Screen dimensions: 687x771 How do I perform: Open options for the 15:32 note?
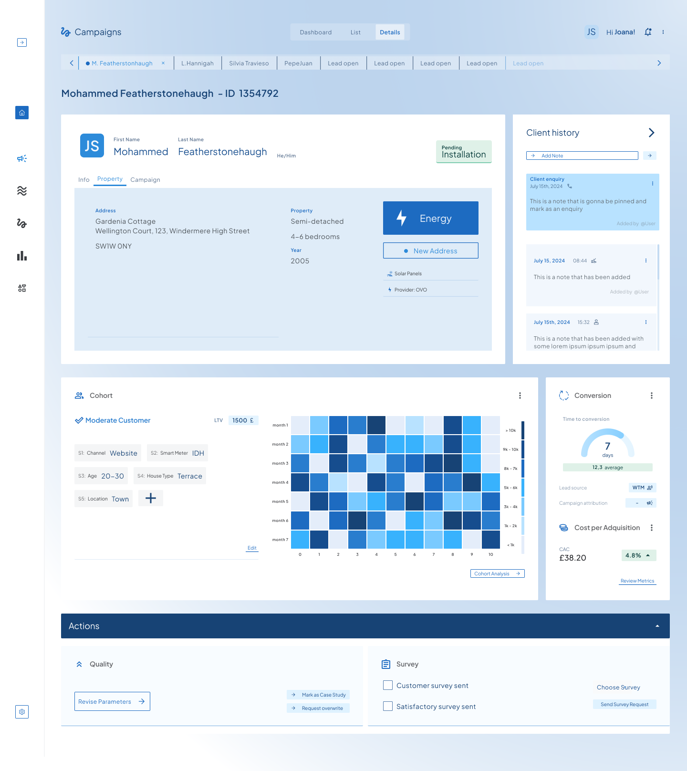coord(646,322)
